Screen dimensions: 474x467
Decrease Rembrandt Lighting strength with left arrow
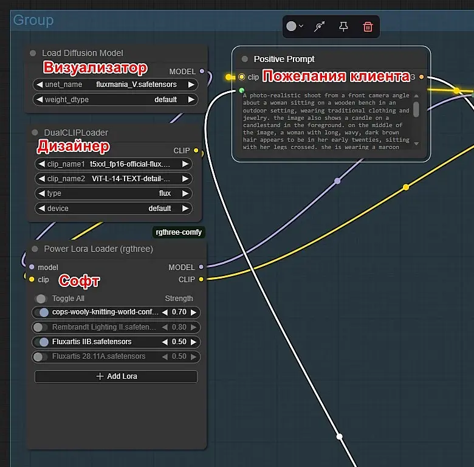(165, 327)
